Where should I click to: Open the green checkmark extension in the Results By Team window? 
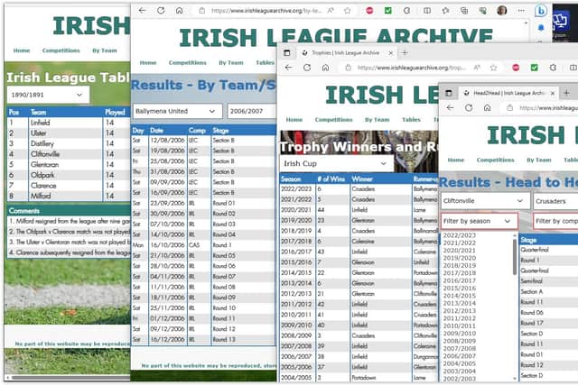[x=387, y=11]
